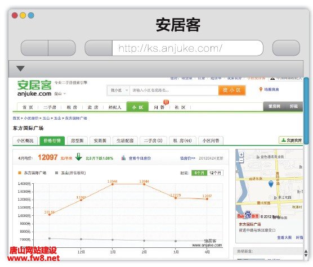This screenshot has height=267, width=313.
Task: Click the browser back button segment
Action: tap(34, 48)
